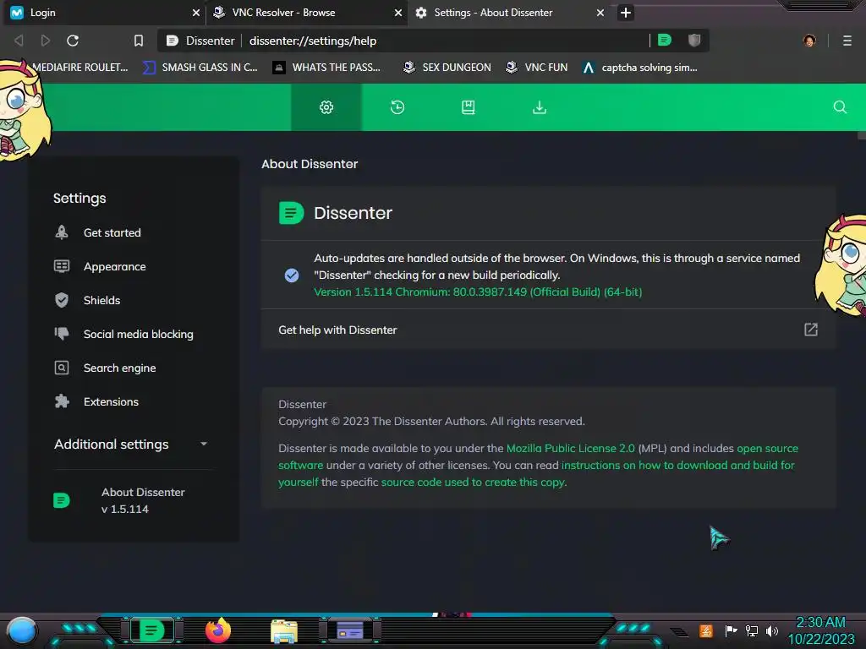Open SEX DUNGEON bookmark

[x=447, y=68]
